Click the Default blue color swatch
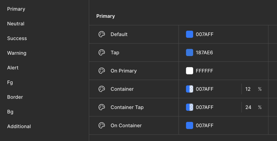 point(190,34)
